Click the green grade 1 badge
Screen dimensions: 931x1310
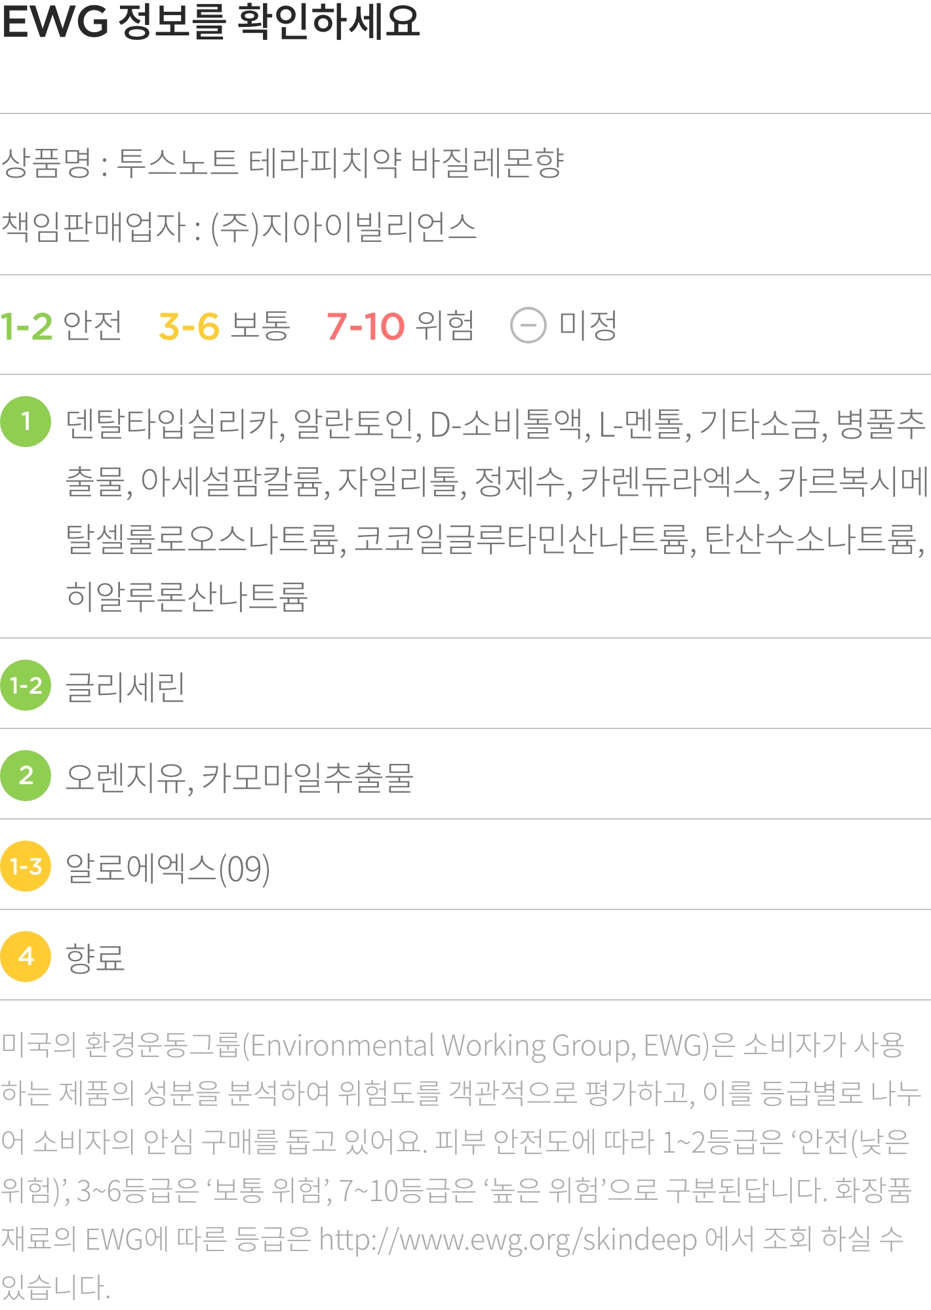click(x=26, y=422)
